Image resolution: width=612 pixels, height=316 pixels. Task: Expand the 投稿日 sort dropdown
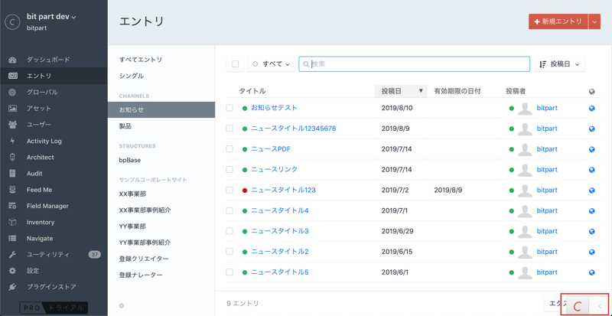(x=559, y=64)
